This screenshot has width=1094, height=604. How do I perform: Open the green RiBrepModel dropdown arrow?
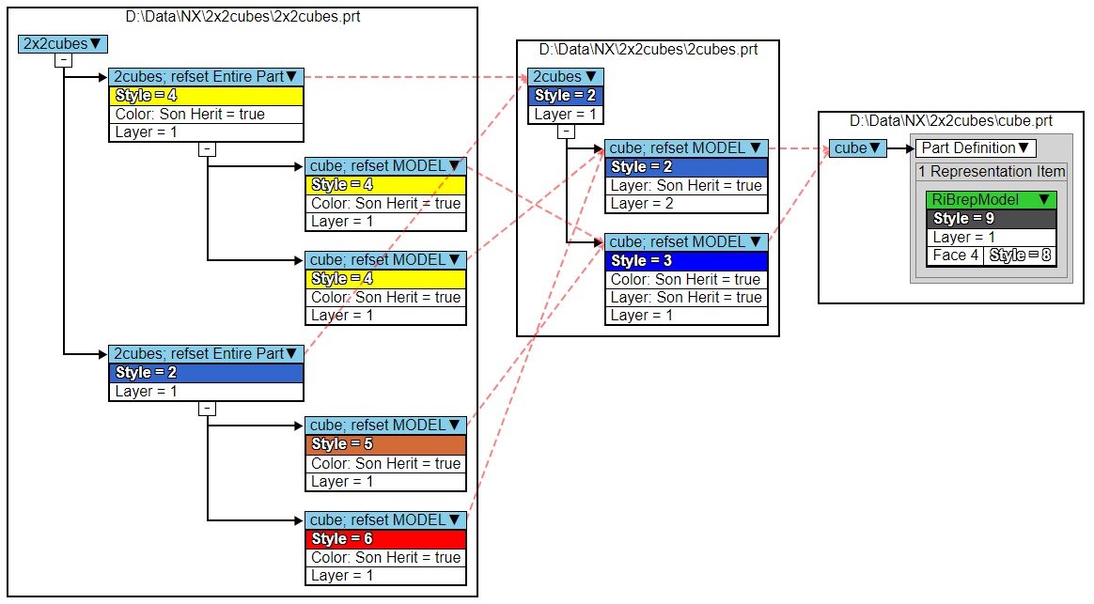(1043, 200)
